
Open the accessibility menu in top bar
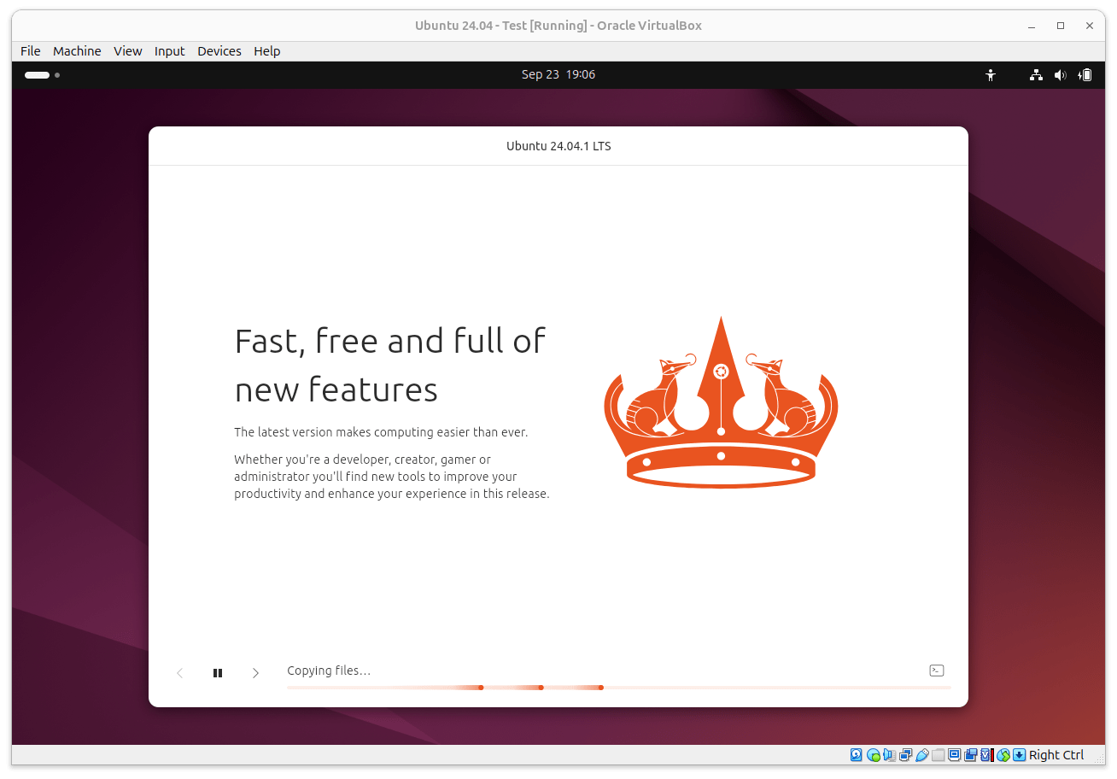point(991,75)
